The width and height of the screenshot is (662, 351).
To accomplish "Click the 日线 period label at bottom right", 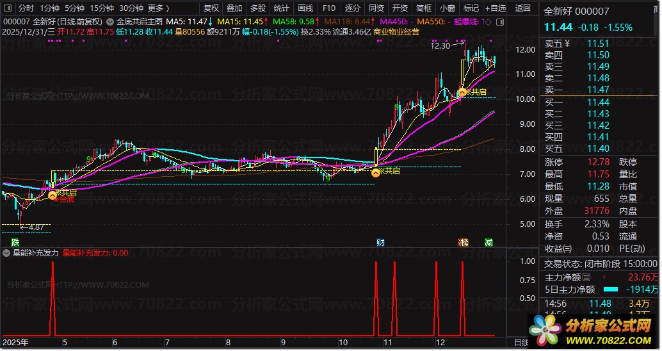I will tap(521, 343).
